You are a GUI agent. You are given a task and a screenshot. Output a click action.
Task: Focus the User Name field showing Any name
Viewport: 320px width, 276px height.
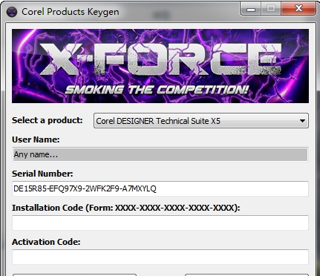click(x=160, y=154)
